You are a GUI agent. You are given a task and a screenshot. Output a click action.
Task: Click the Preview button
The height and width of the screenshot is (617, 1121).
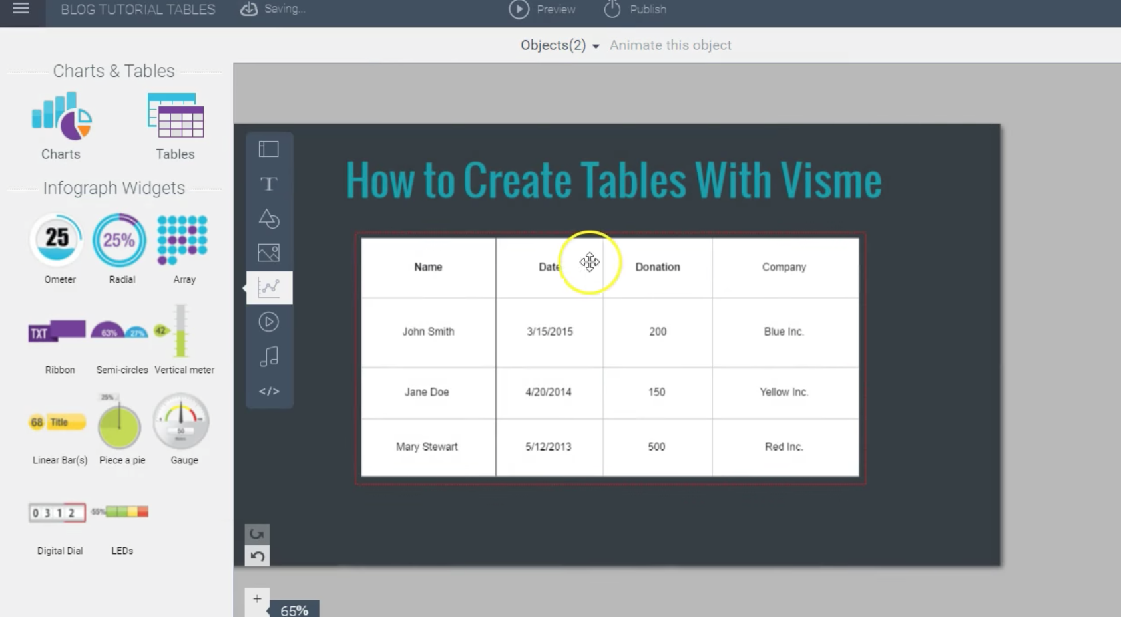click(543, 9)
